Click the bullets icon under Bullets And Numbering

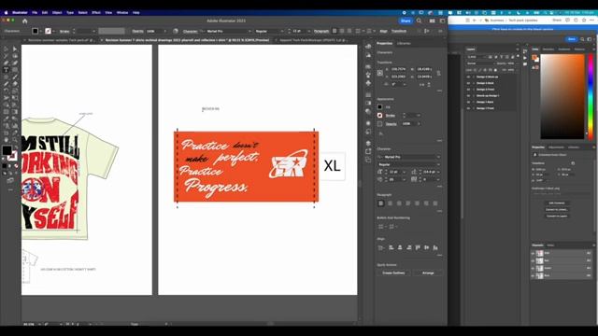pyautogui.click(x=381, y=227)
